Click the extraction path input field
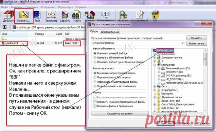216x132 pixels. pos(138,43)
